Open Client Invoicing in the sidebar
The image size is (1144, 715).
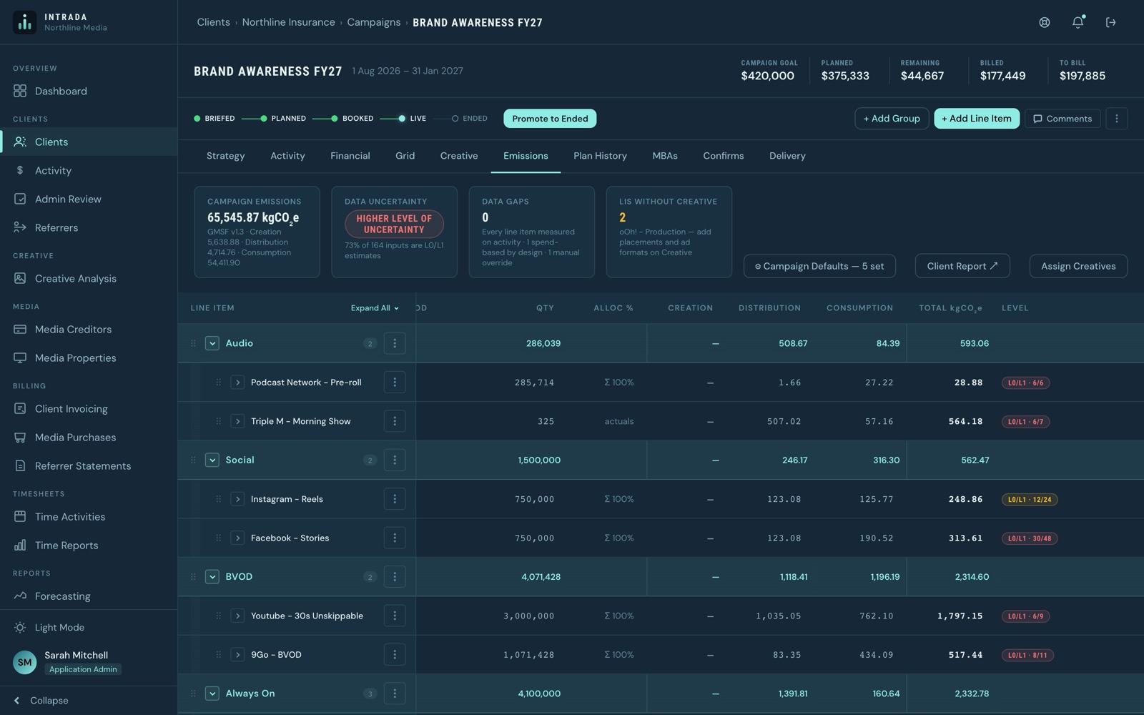(89, 408)
